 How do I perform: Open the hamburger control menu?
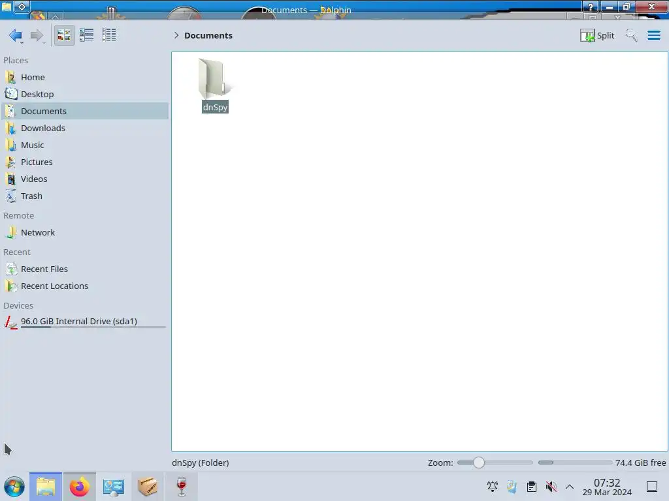(653, 35)
